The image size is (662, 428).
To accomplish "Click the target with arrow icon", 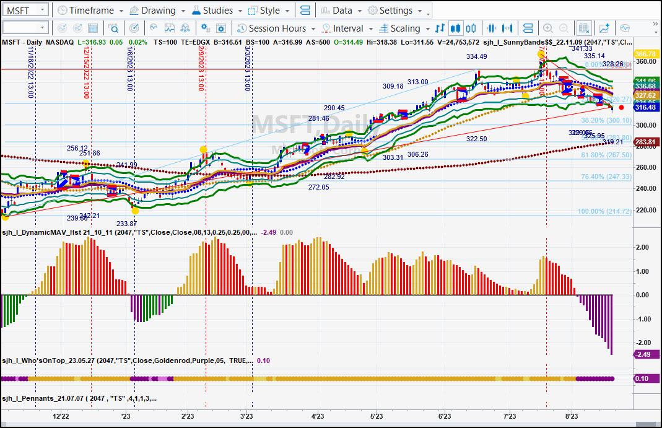I will click(x=134, y=28).
